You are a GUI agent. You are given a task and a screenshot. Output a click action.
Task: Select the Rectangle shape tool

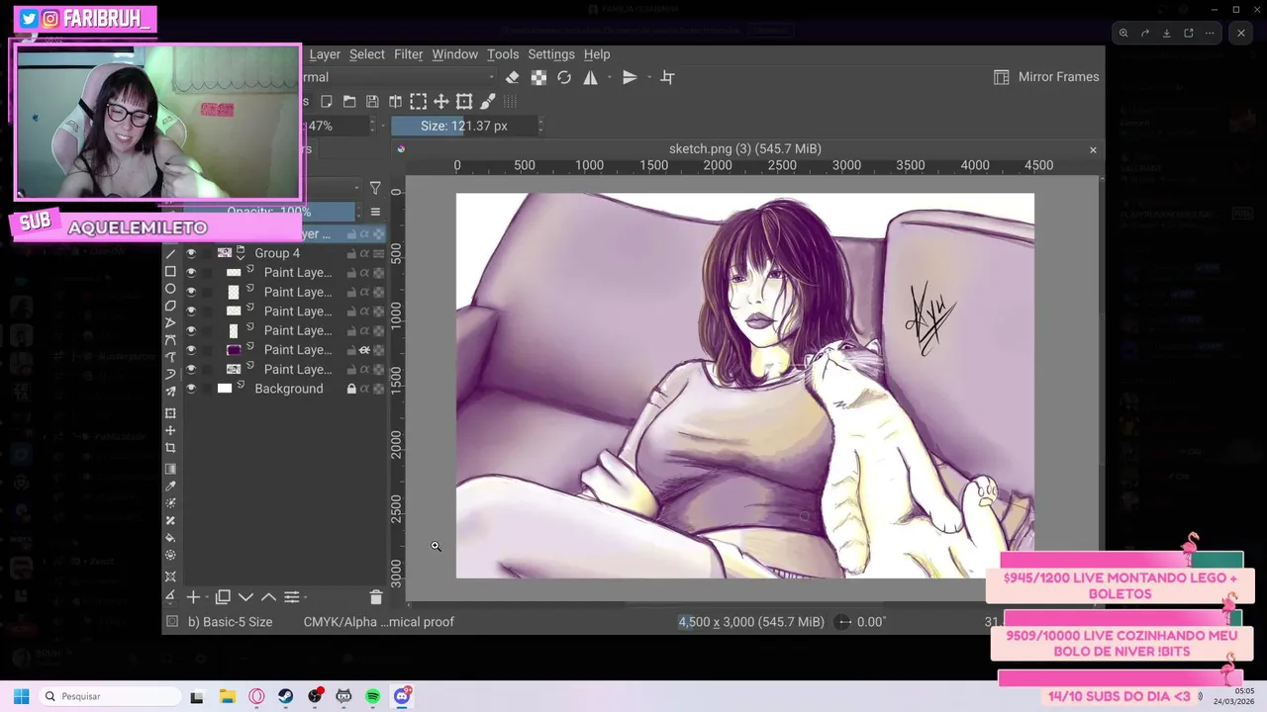(170, 271)
